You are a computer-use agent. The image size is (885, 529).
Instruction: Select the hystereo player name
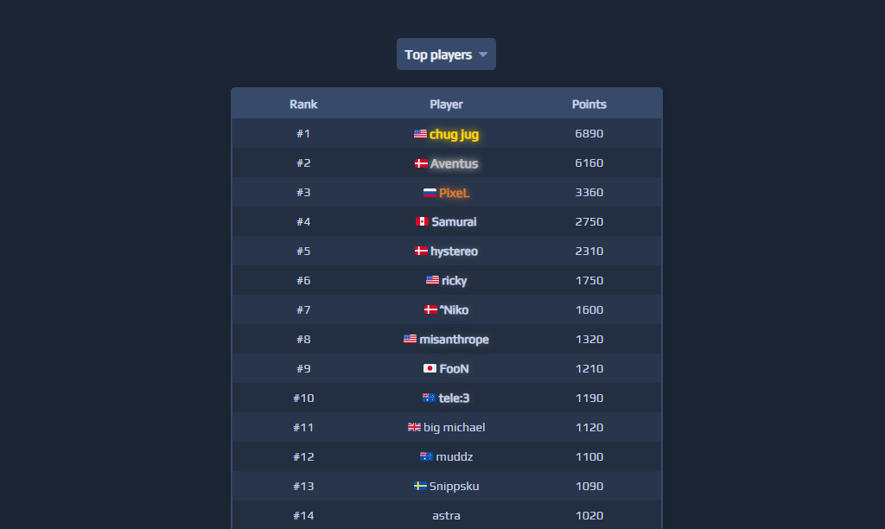pos(454,252)
